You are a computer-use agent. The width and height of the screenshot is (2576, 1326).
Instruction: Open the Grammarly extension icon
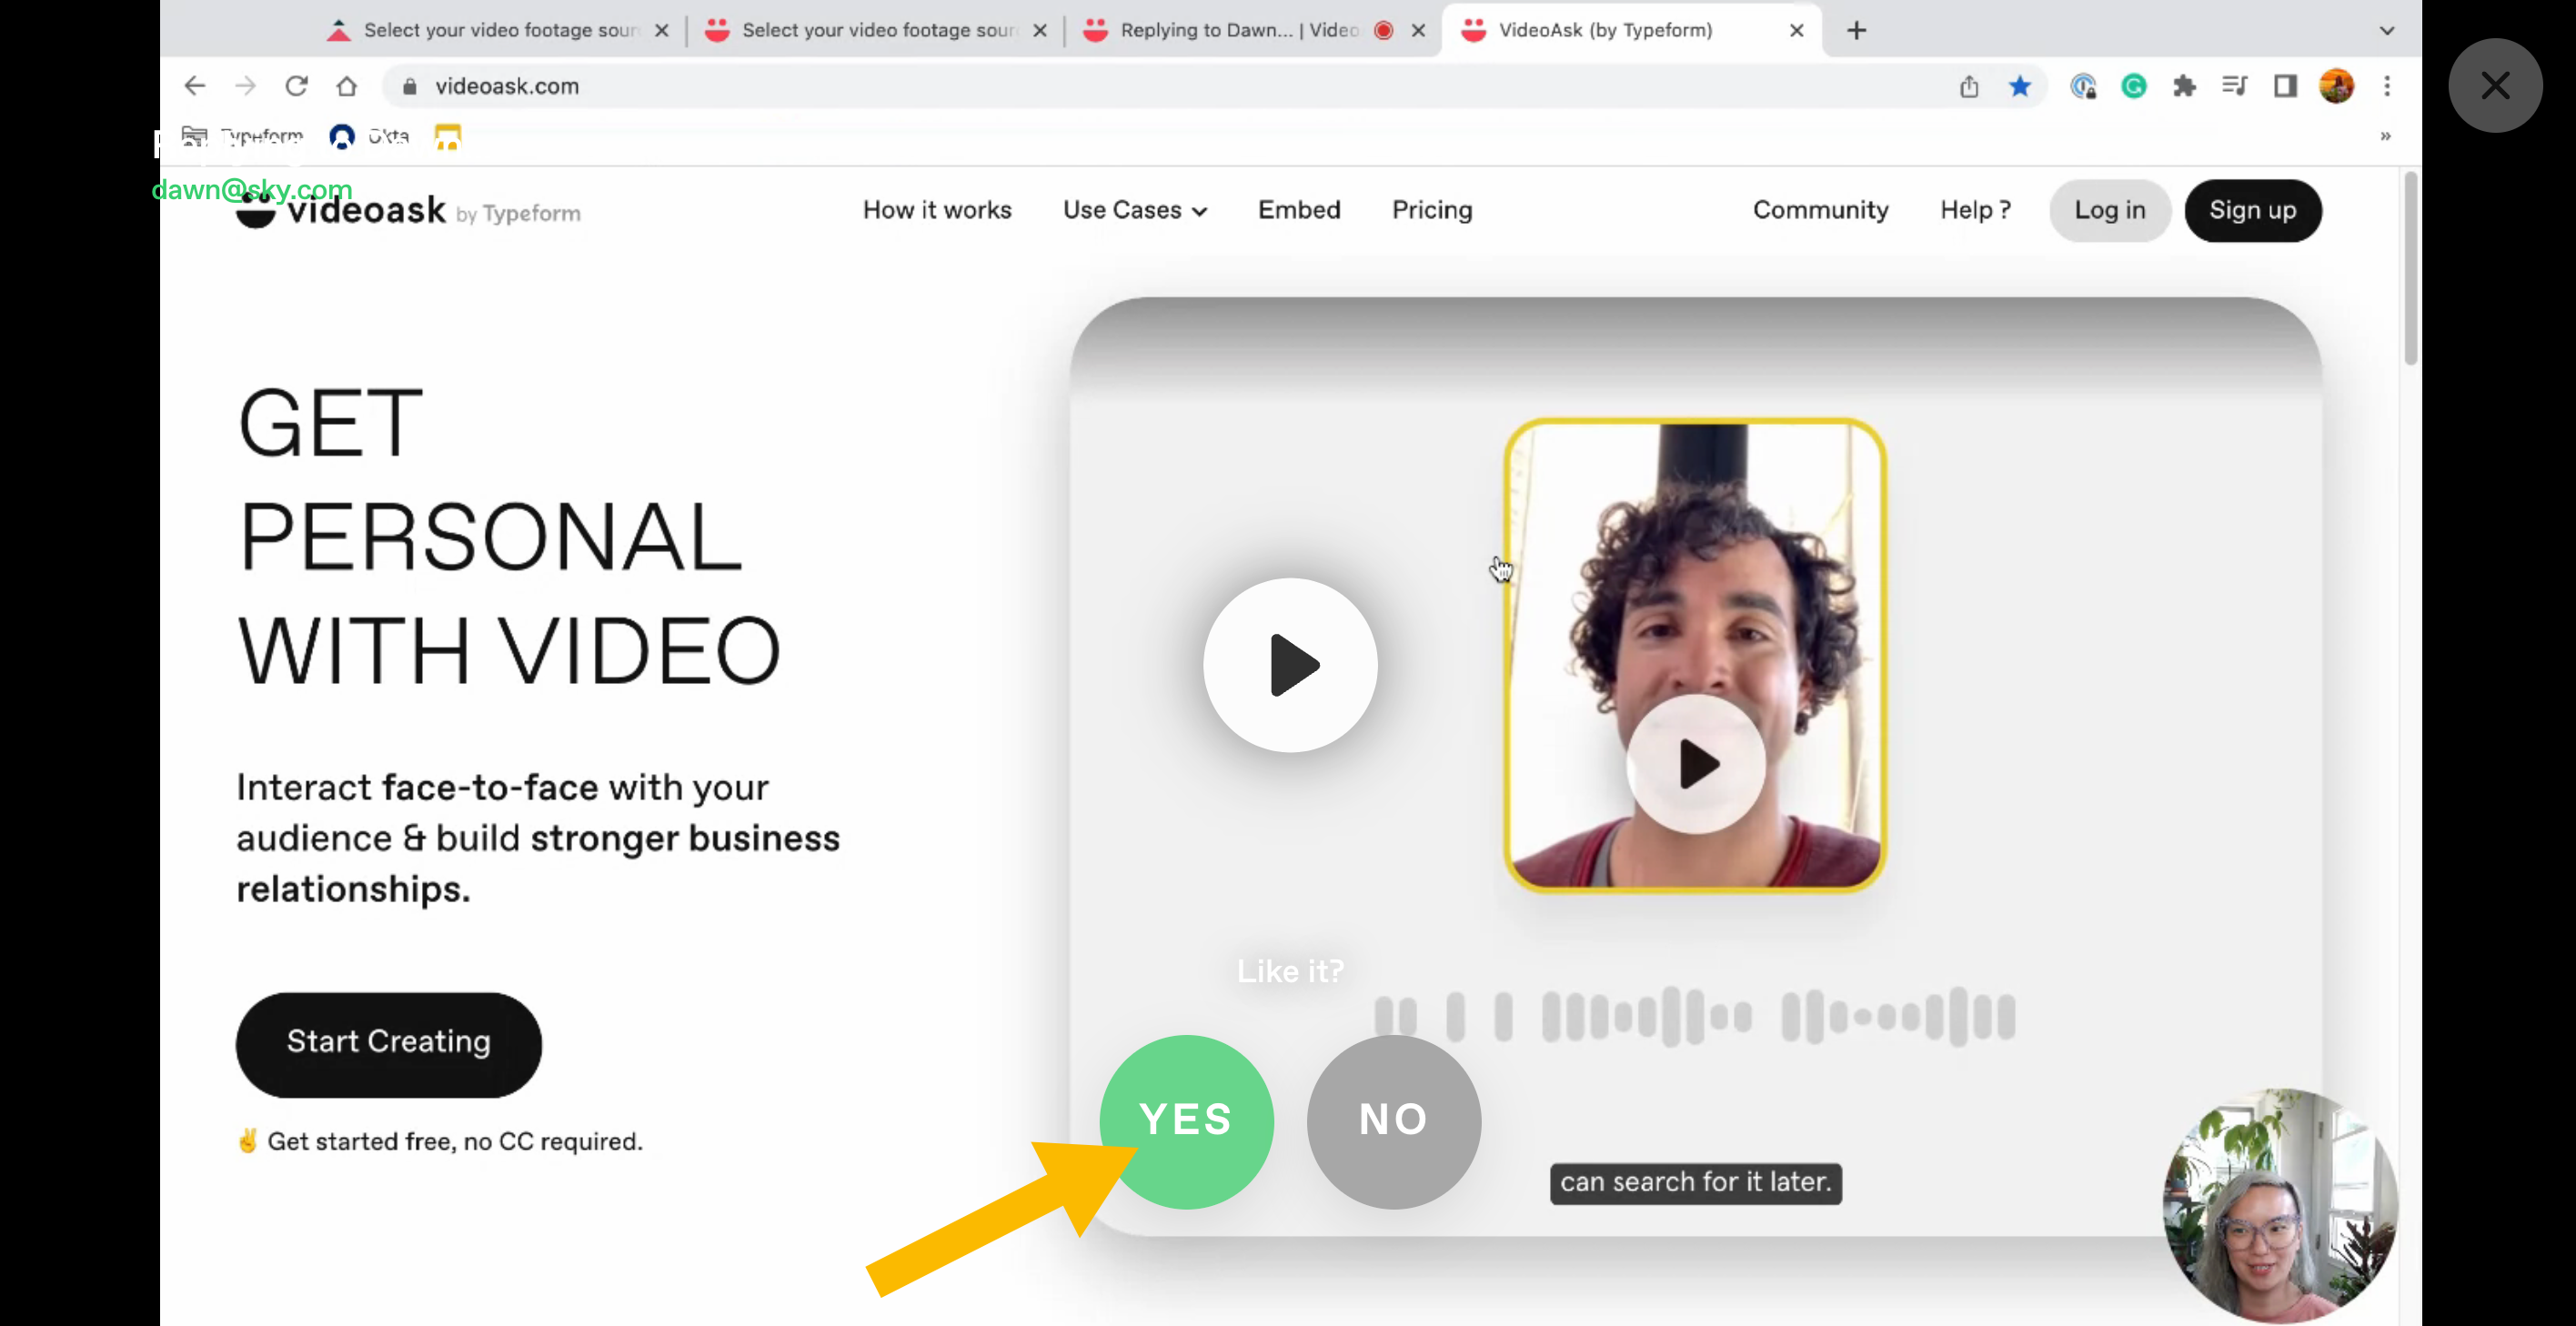2134,86
